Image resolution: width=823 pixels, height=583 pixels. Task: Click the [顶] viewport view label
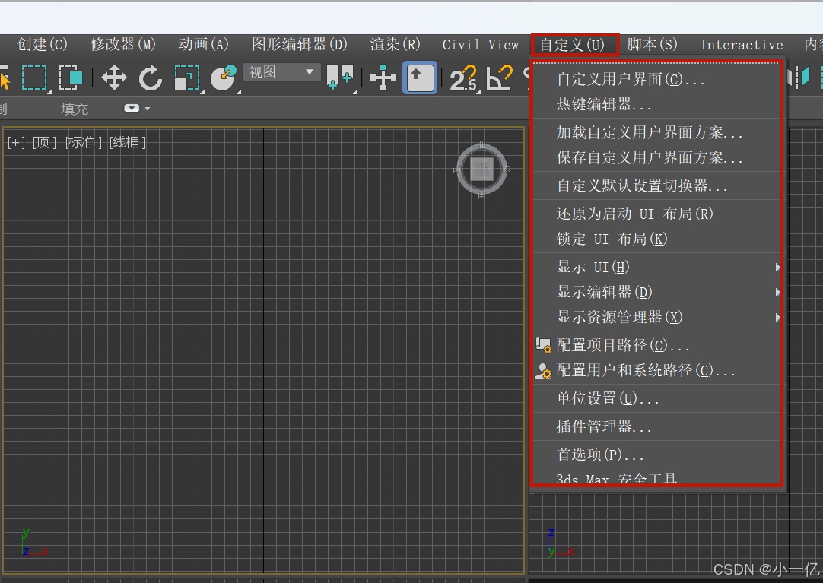point(44,143)
